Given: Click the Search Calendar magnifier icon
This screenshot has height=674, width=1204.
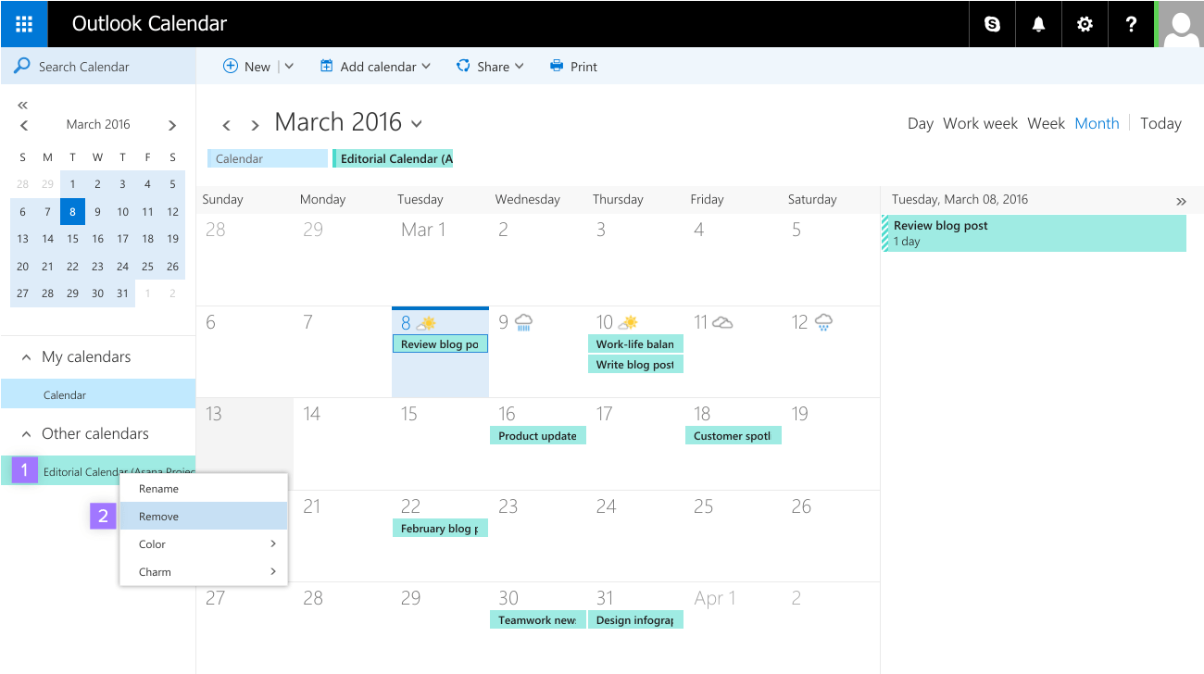Looking at the screenshot, I should click(20, 66).
